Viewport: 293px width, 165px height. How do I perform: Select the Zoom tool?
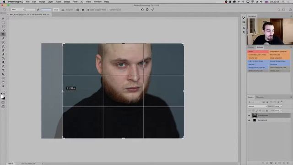point(3,86)
